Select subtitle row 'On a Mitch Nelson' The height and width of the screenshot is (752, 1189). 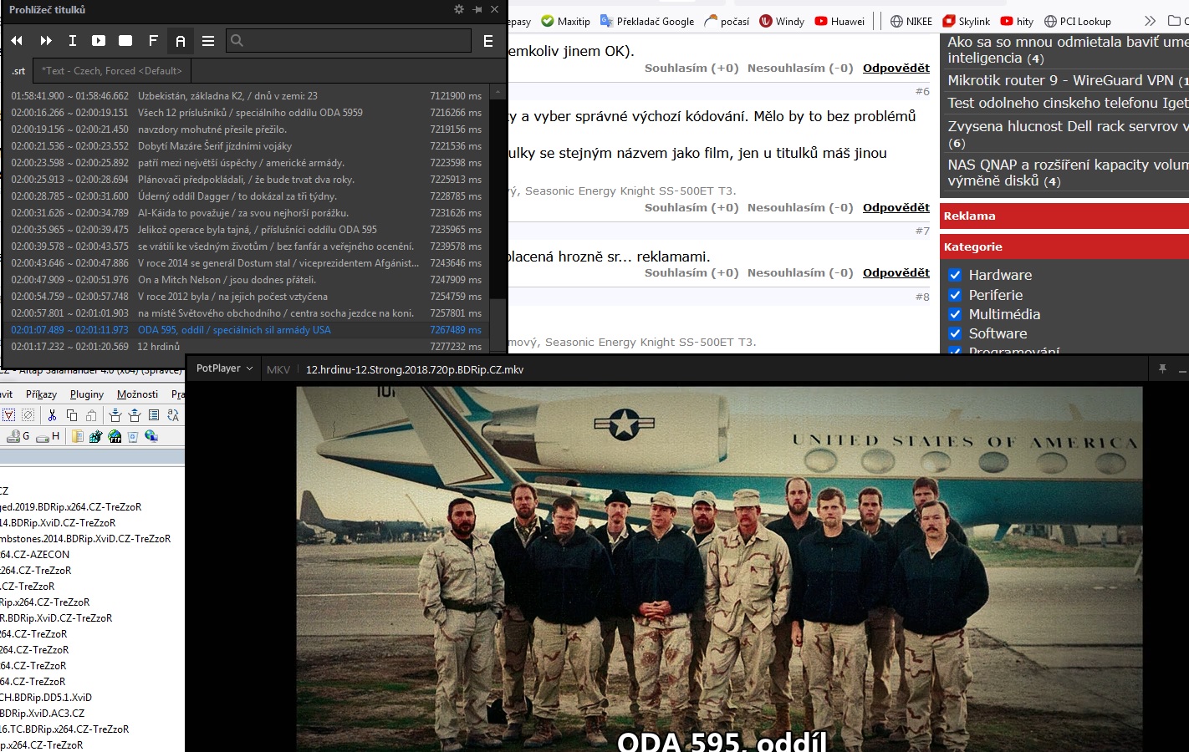pyautogui.click(x=247, y=280)
